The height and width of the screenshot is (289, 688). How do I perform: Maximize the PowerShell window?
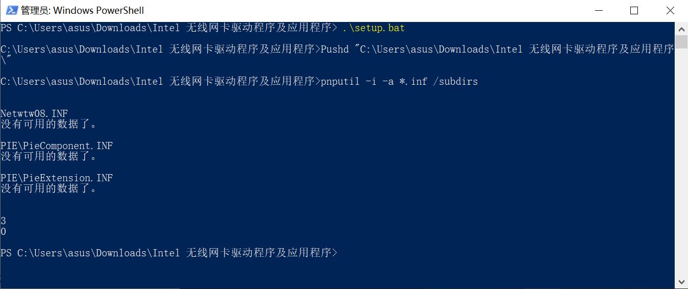click(x=634, y=10)
